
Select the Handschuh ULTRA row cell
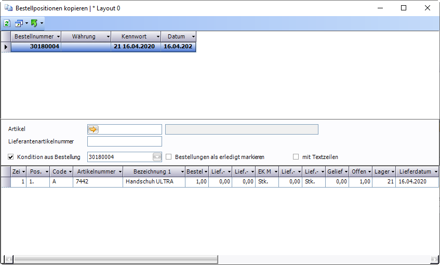154,182
